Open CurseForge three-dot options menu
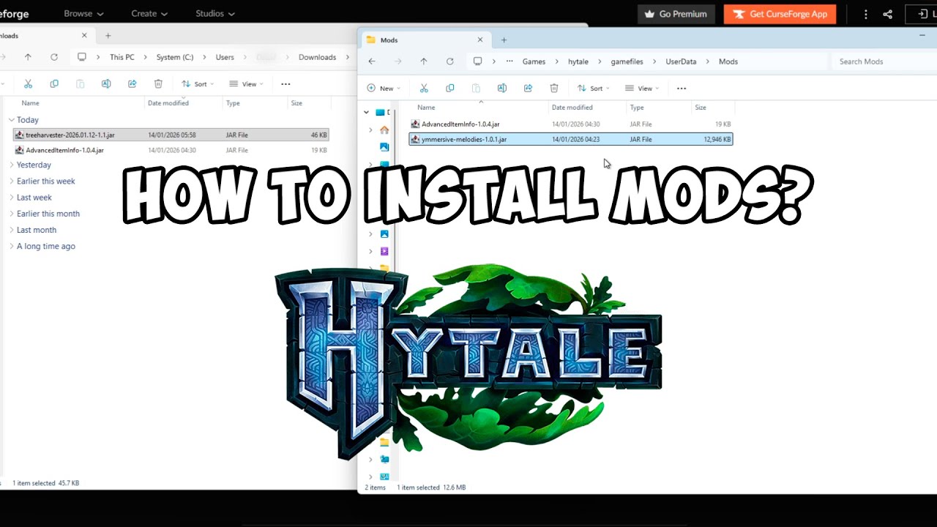The image size is (937, 527). [866, 14]
